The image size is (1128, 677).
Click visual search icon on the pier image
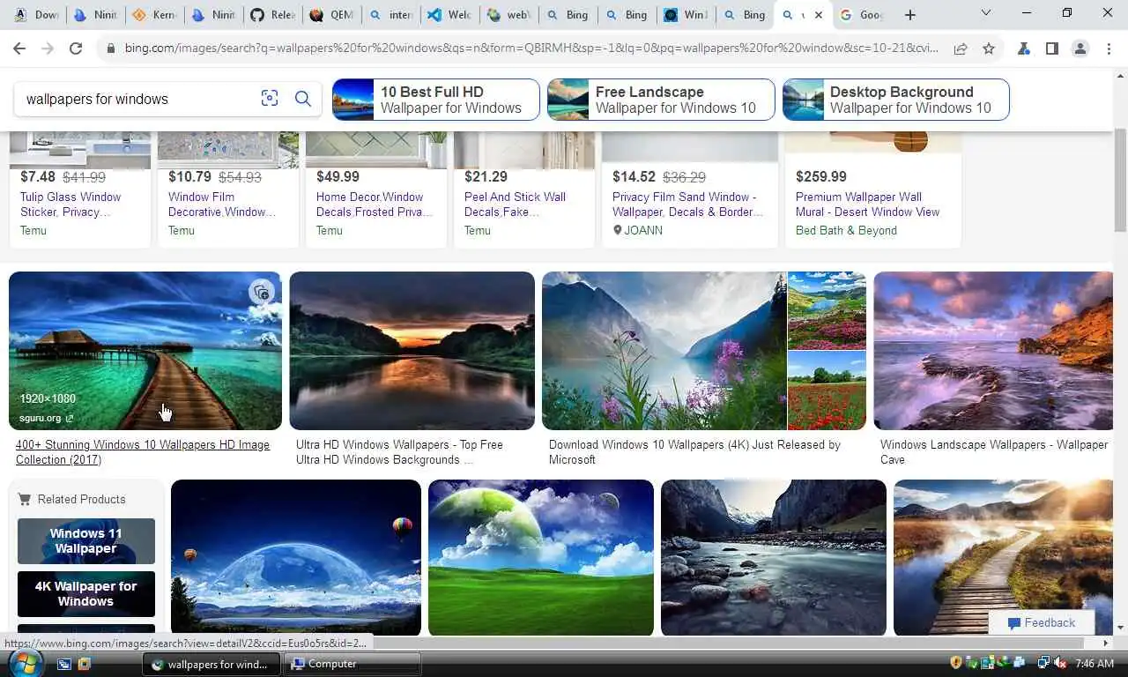click(x=261, y=292)
